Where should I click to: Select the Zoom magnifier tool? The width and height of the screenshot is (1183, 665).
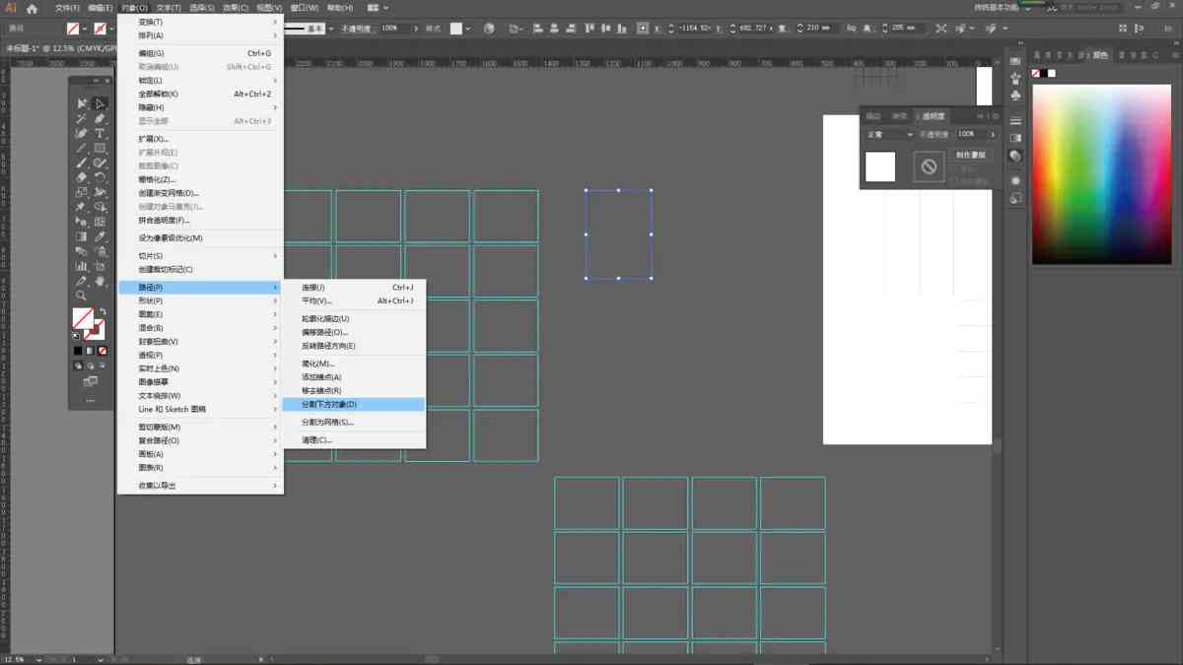(x=82, y=296)
